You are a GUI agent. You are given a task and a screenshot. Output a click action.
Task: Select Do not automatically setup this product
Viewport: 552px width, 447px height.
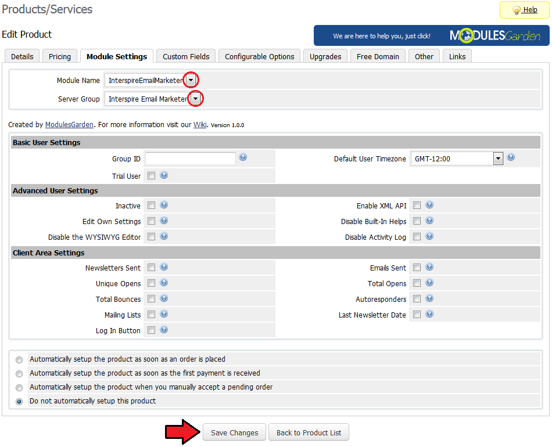(x=19, y=402)
